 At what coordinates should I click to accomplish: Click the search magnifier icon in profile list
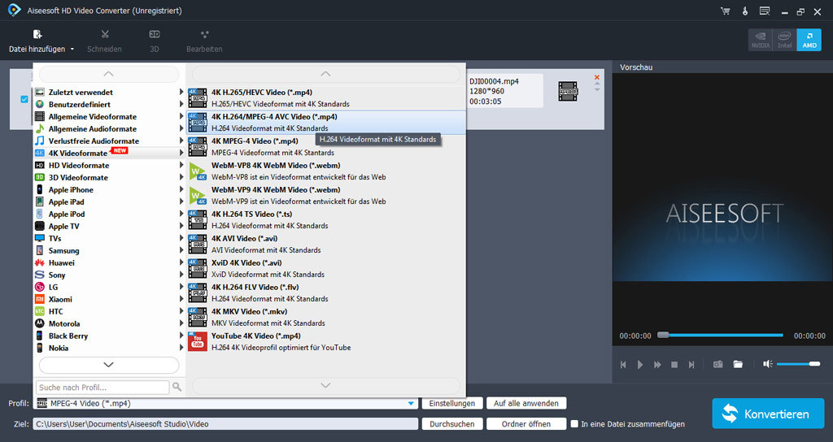point(177,387)
